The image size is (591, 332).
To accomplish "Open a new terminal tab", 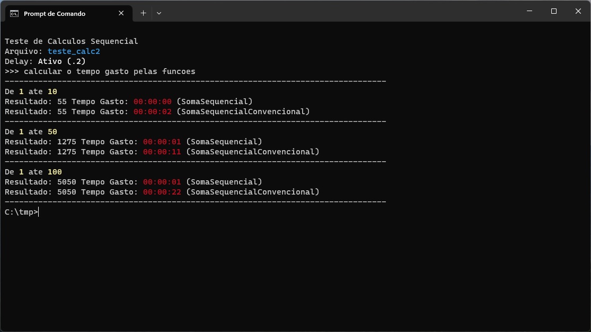I will coord(143,13).
